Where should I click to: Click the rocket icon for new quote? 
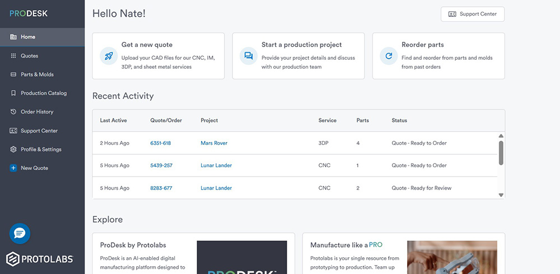coord(109,56)
